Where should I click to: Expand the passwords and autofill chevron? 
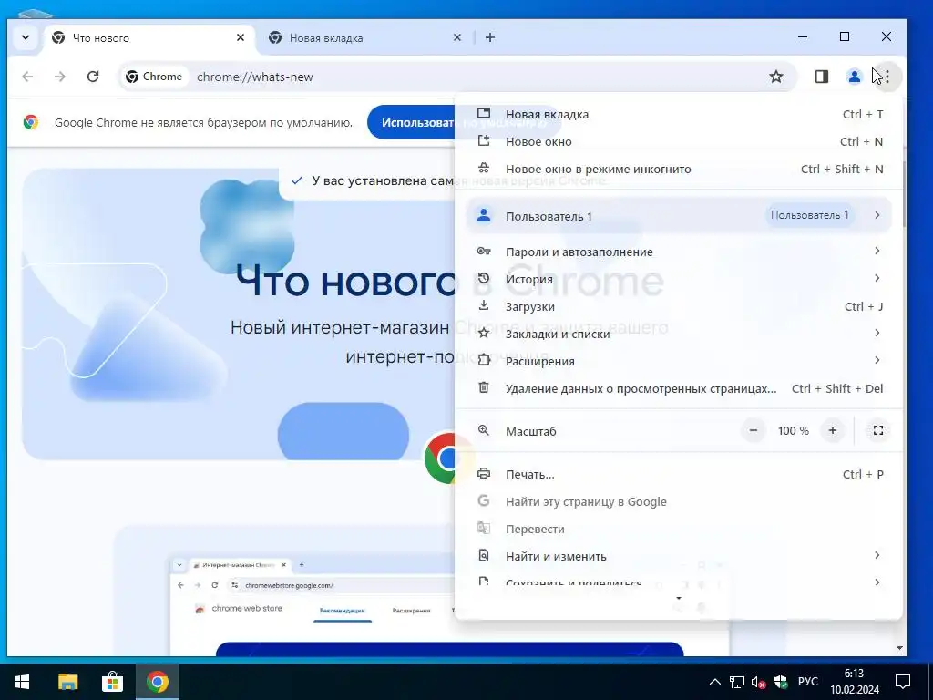pos(877,251)
